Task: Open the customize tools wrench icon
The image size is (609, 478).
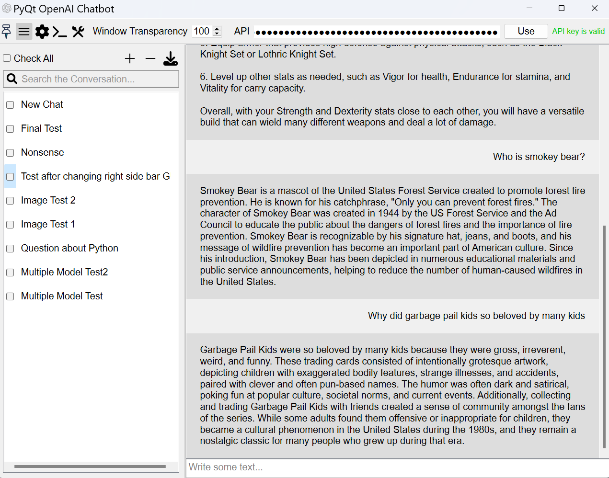Action: 78,32
